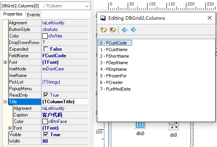Select the ImeName property name
Viewport: 217px width, 147px height.
[25, 75]
